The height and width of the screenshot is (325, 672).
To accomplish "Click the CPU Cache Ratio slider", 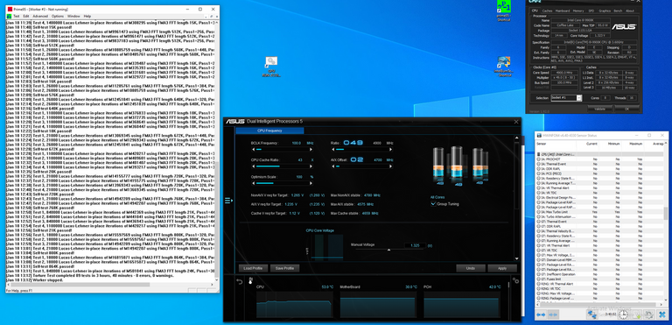I will (x=282, y=166).
